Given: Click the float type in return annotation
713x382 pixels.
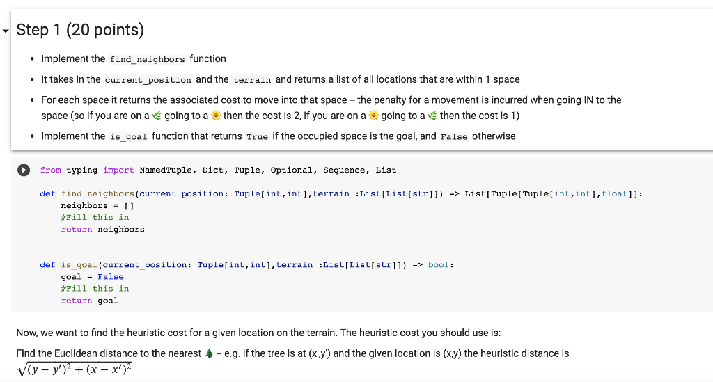Looking at the screenshot, I should [x=615, y=193].
